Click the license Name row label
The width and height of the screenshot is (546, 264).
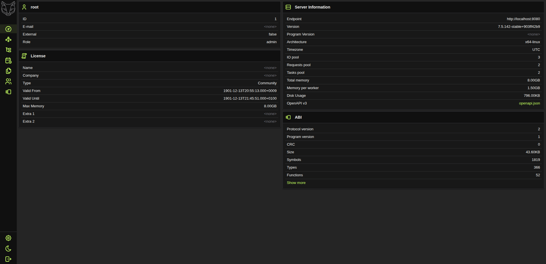click(x=28, y=68)
